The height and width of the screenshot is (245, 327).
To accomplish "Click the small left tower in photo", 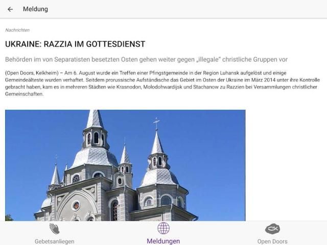I will coord(55,176).
